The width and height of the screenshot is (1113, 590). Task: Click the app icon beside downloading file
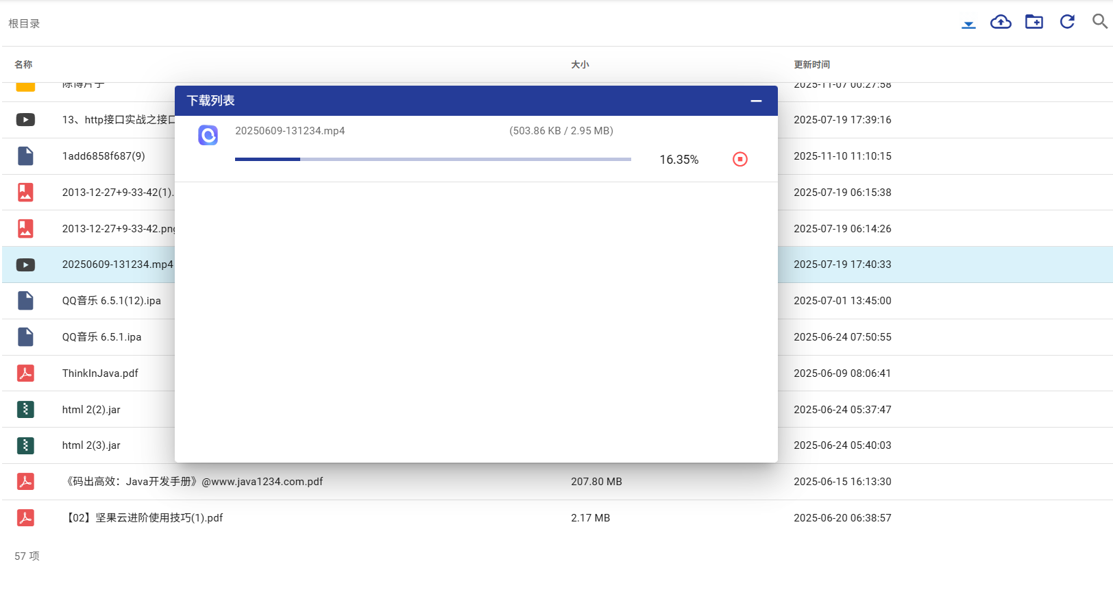208,135
